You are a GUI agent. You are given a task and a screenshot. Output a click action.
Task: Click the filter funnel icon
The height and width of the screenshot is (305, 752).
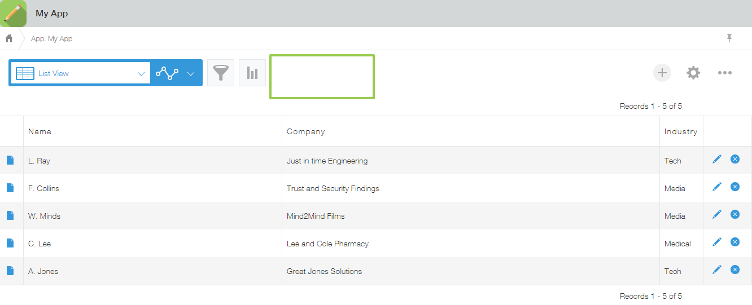(221, 73)
